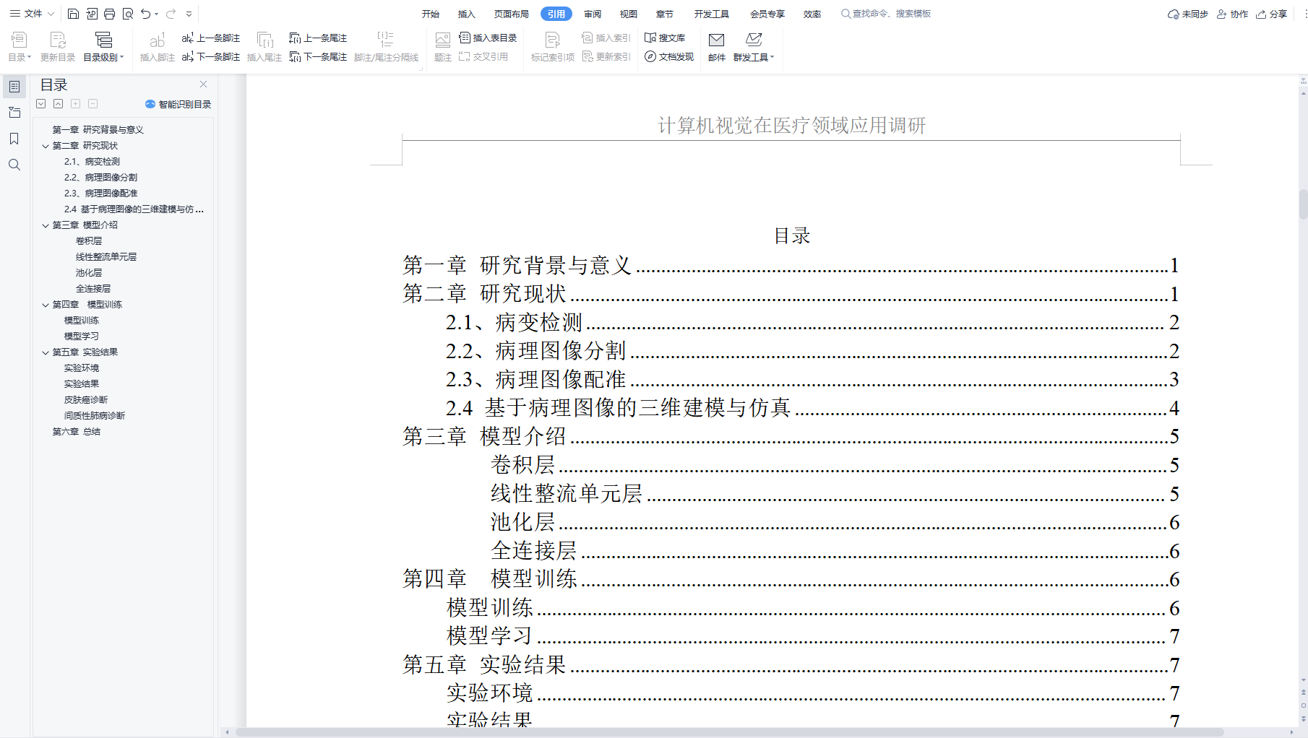1308x738 pixels.
Task: Click 搜文库 search library icon
Action: click(665, 38)
